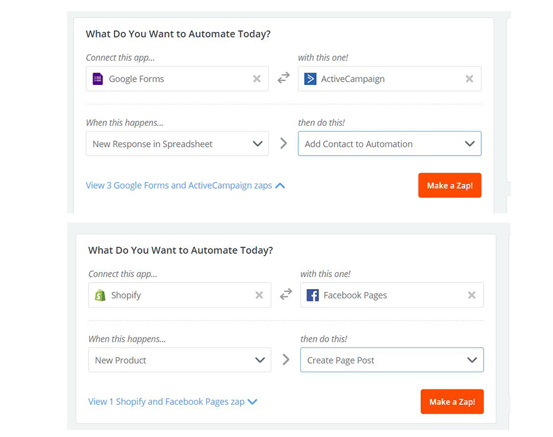Open the Create Page Post action dropdown
Viewport: 553px width, 437px height.
point(392,360)
